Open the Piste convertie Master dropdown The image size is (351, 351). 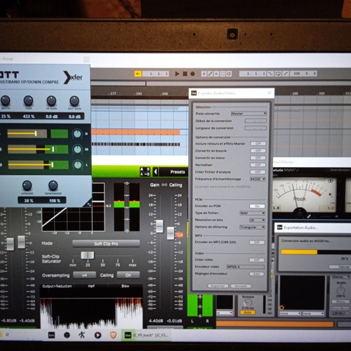[x=249, y=114]
